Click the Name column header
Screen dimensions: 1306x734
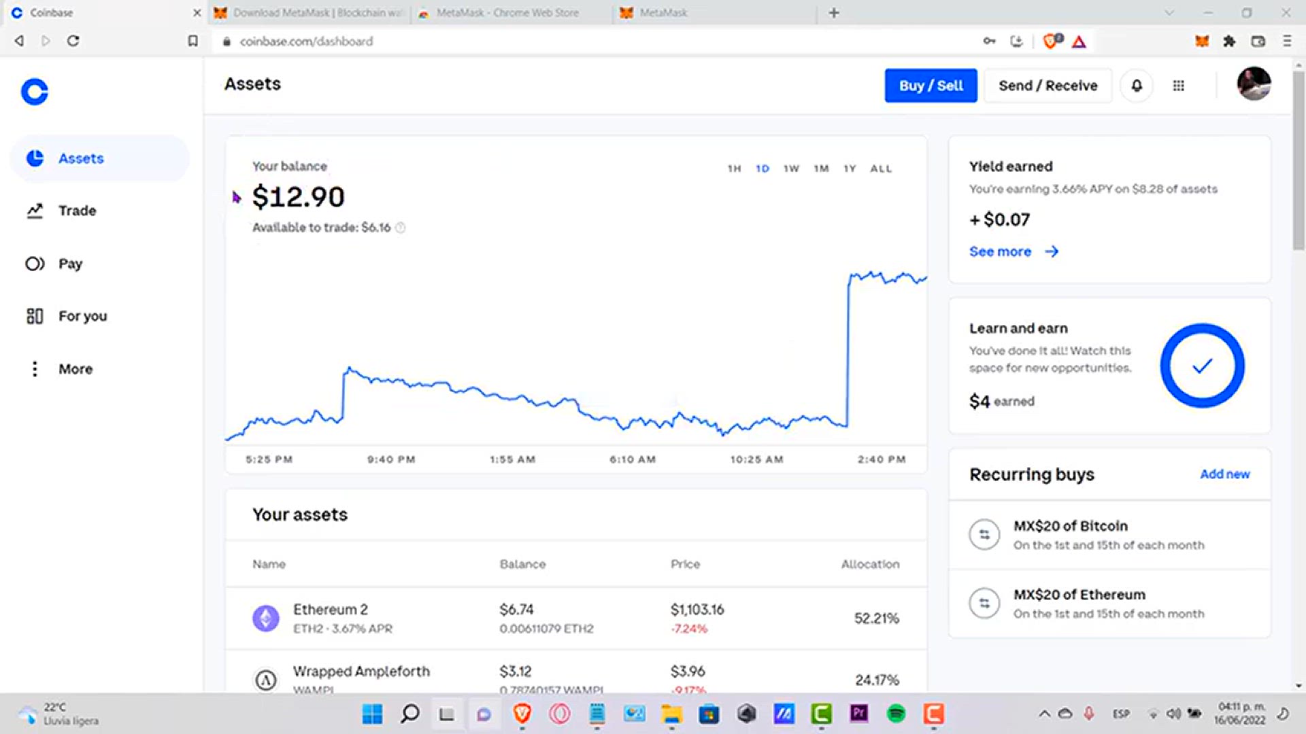click(269, 564)
